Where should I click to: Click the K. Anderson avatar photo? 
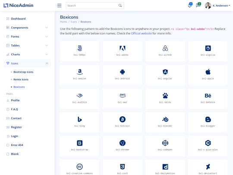point(208,6)
